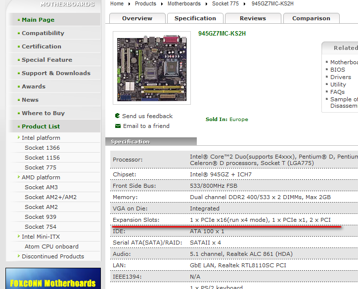Open the Comparison tab
This screenshot has width=358, height=289.
(x=311, y=18)
